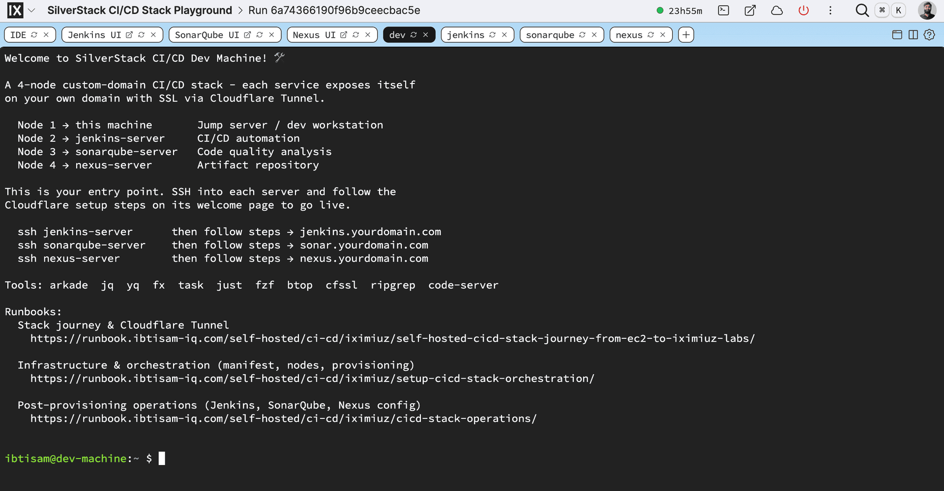Click the 'ssh sonarqube-server' command text
This screenshot has width=944, height=491.
(82, 245)
